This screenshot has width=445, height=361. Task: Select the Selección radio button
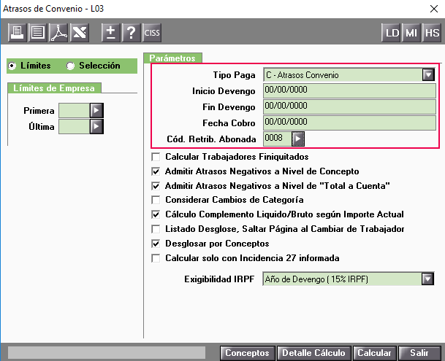pos(70,66)
